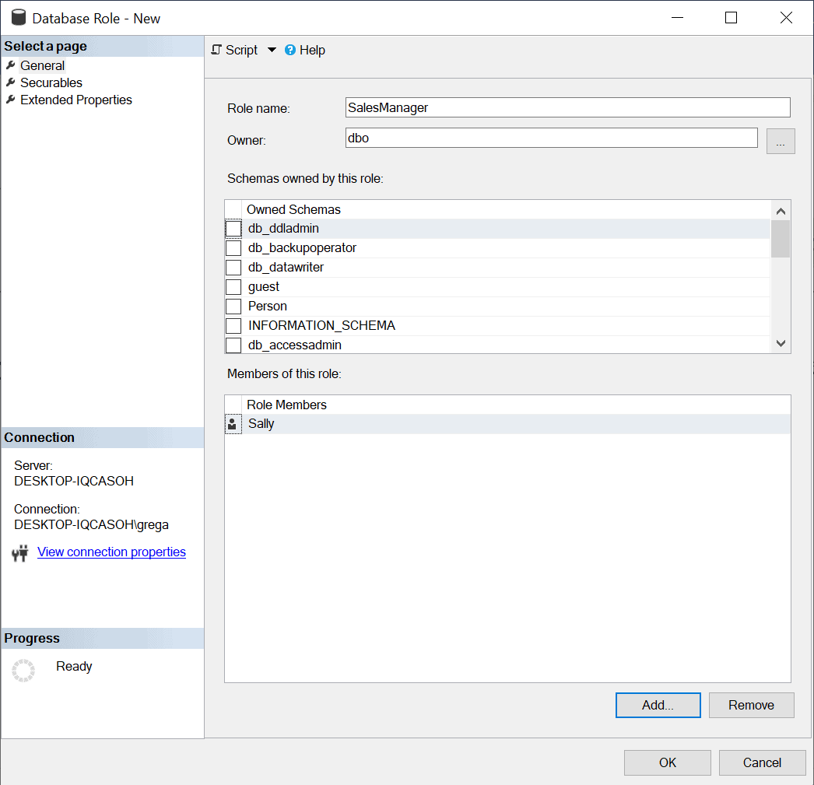Screen dimensions: 814x785
Task: Enable the Person schema checkbox
Action: tap(233, 307)
